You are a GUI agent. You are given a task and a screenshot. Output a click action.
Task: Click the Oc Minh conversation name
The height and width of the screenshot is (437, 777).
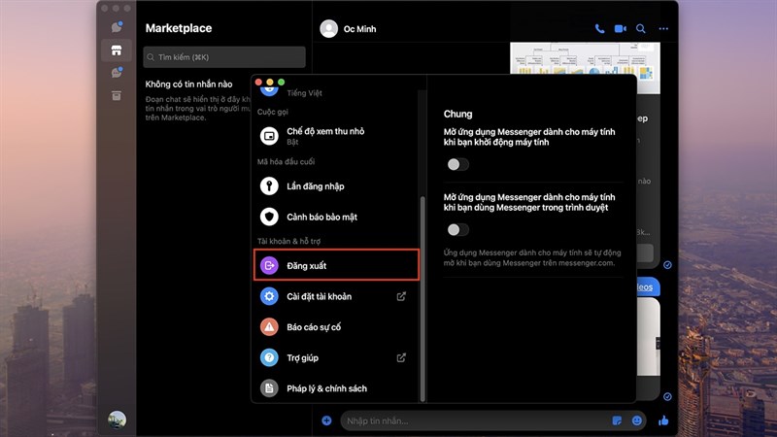pyautogui.click(x=359, y=29)
